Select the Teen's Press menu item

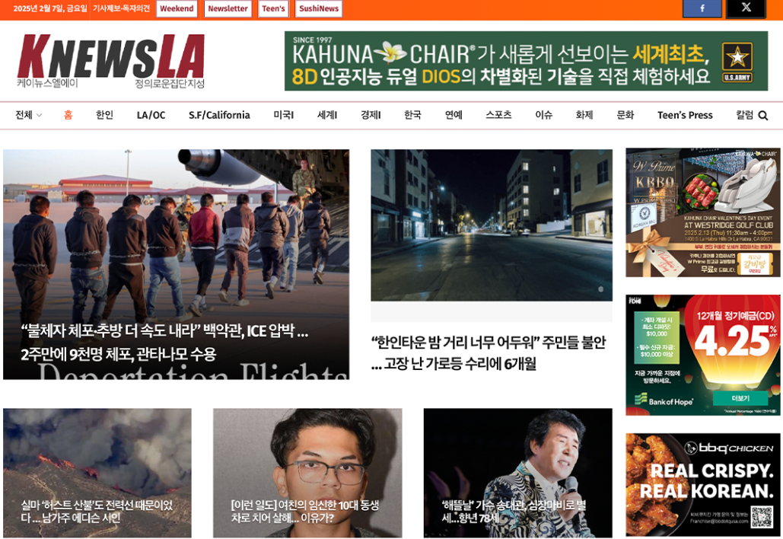(x=685, y=113)
